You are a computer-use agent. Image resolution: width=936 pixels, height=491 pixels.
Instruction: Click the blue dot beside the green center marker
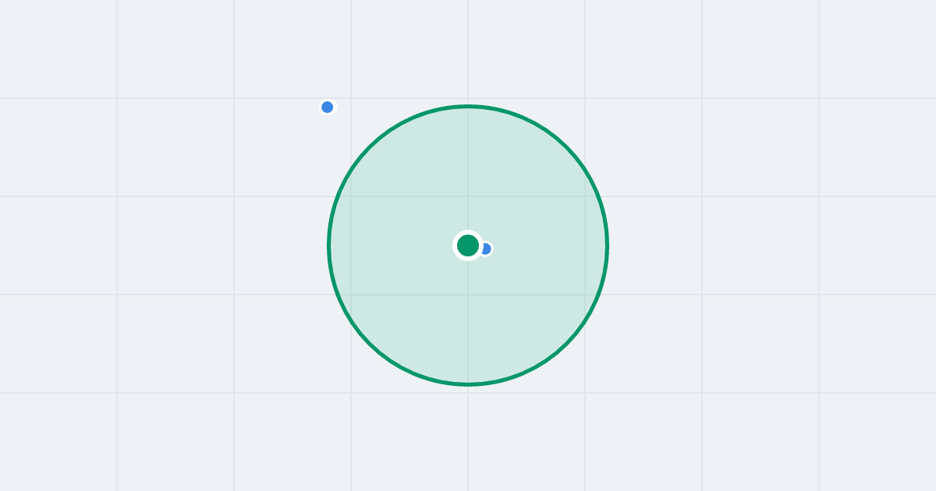pyautogui.click(x=485, y=249)
